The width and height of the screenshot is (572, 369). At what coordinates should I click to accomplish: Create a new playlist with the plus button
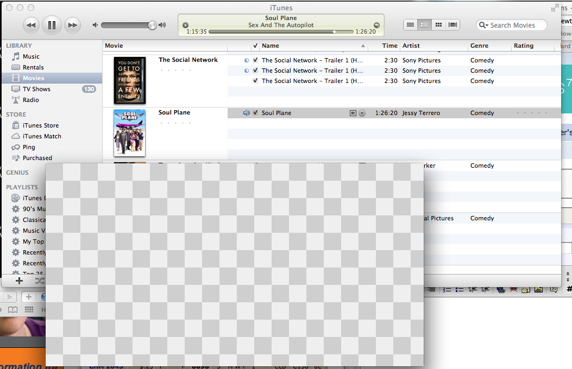(x=20, y=281)
